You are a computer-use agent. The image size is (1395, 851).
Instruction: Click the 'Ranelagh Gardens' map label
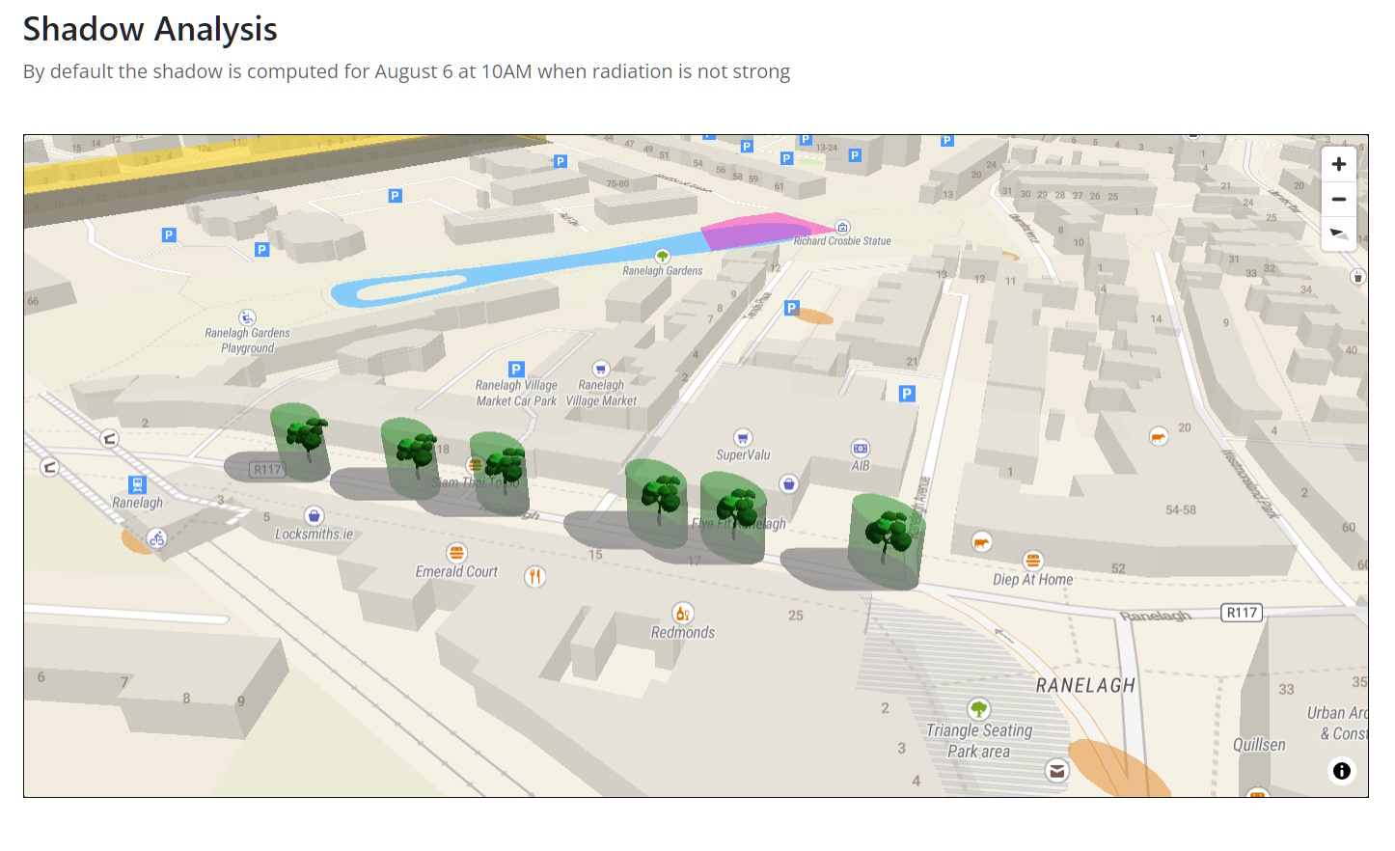tap(663, 271)
